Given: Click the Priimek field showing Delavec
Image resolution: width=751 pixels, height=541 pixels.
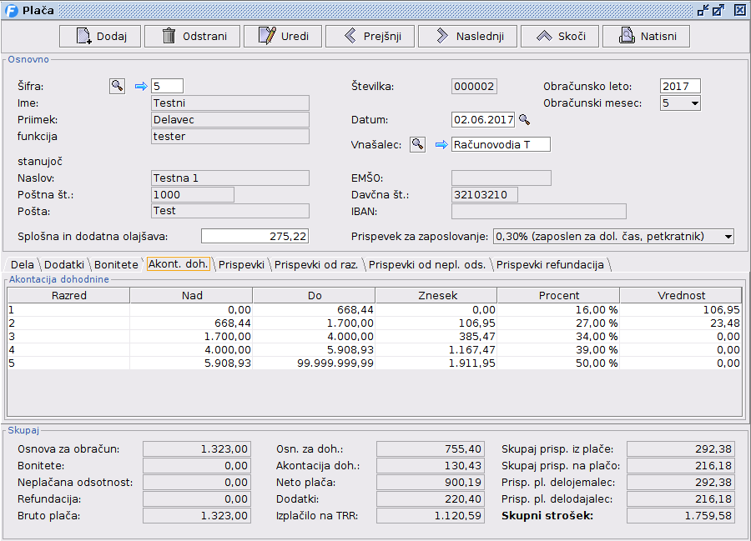Looking at the screenshot, I should click(x=230, y=119).
